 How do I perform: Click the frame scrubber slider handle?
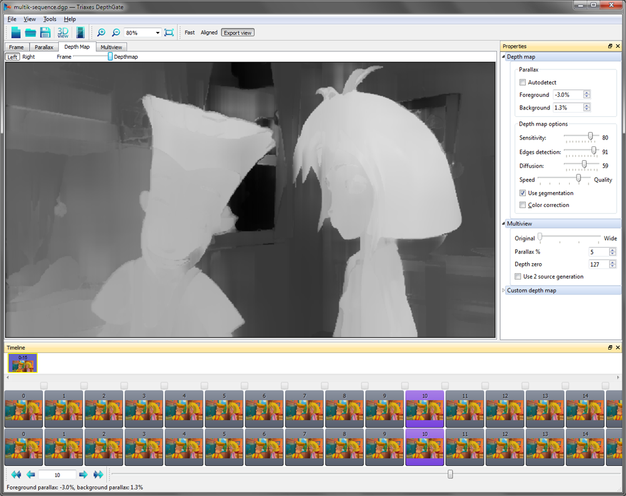pos(450,474)
